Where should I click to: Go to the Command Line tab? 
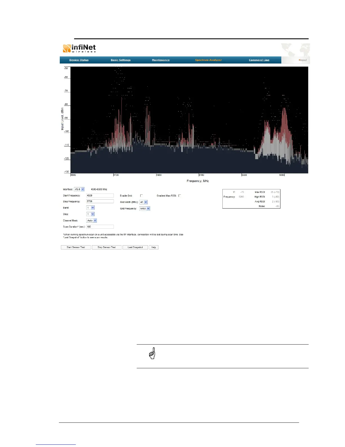point(259,60)
